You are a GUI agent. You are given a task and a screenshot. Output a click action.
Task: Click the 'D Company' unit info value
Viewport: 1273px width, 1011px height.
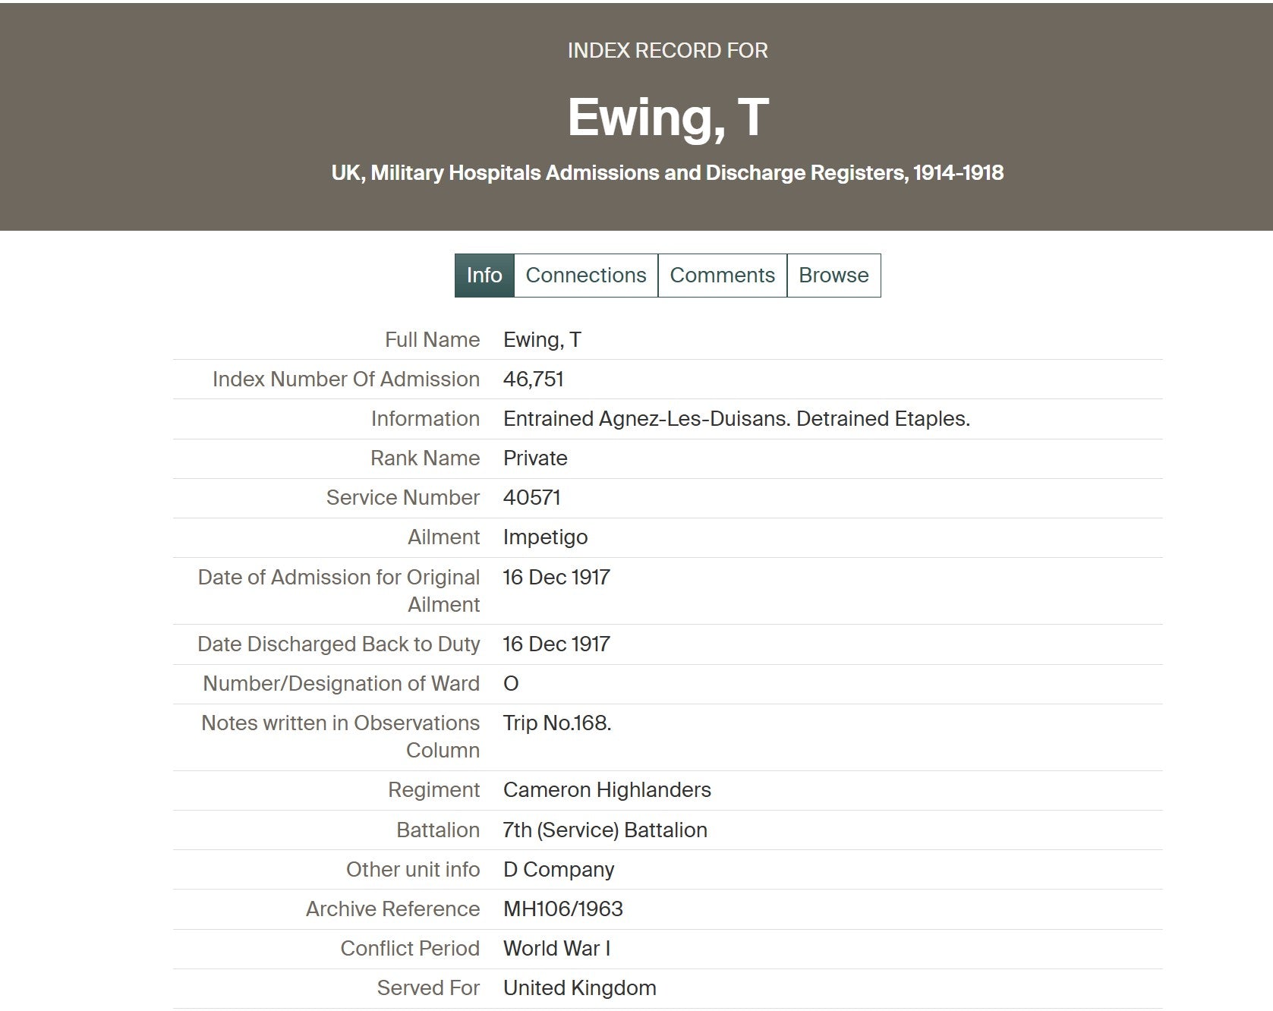pos(559,870)
